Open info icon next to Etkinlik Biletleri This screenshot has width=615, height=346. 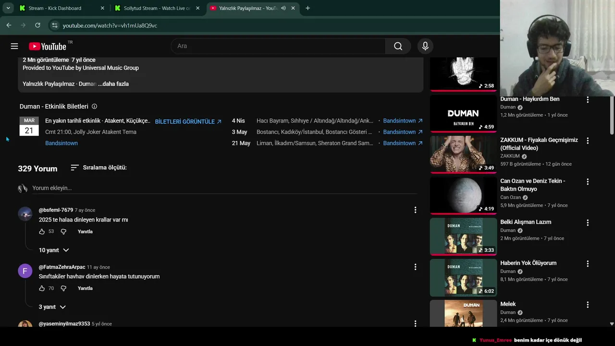point(94,107)
